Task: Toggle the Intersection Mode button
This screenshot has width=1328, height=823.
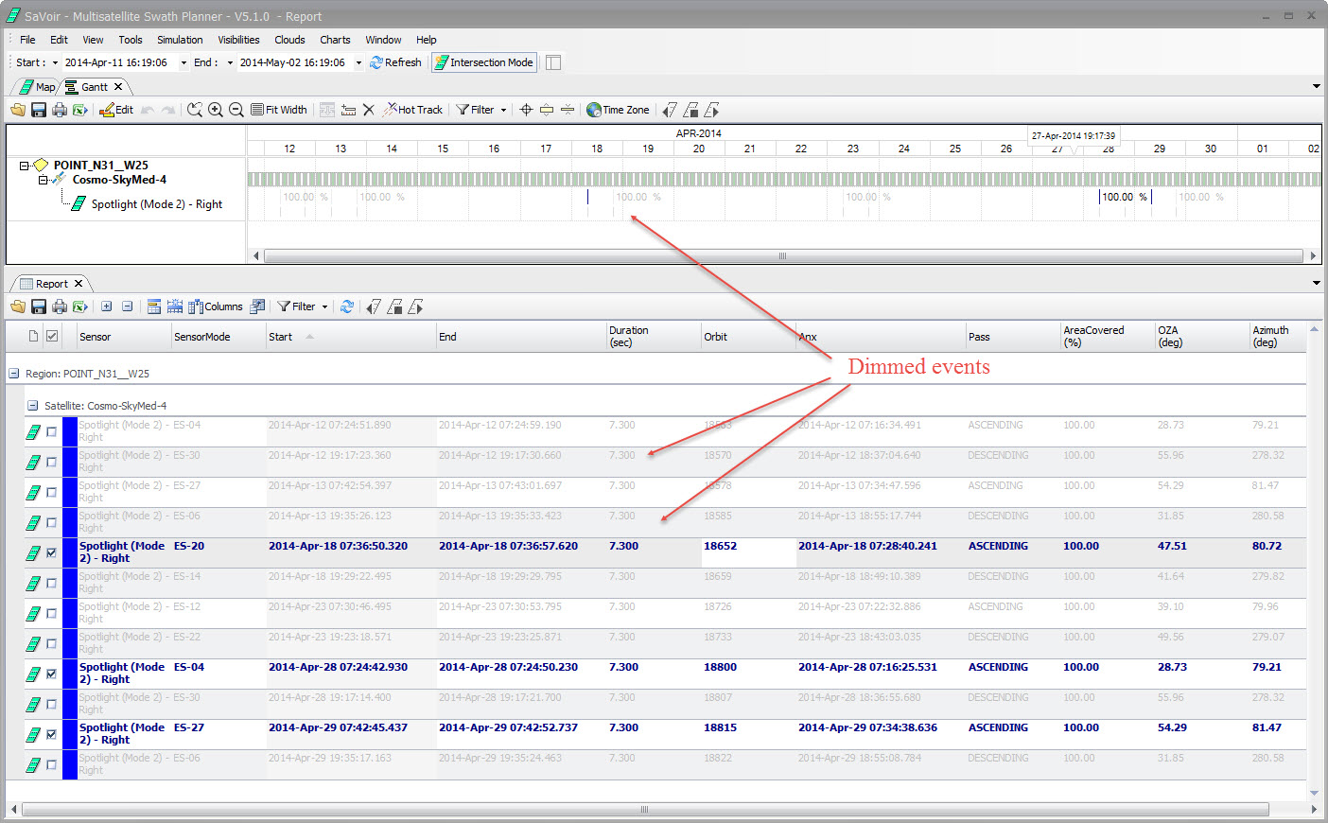Action: pos(483,62)
